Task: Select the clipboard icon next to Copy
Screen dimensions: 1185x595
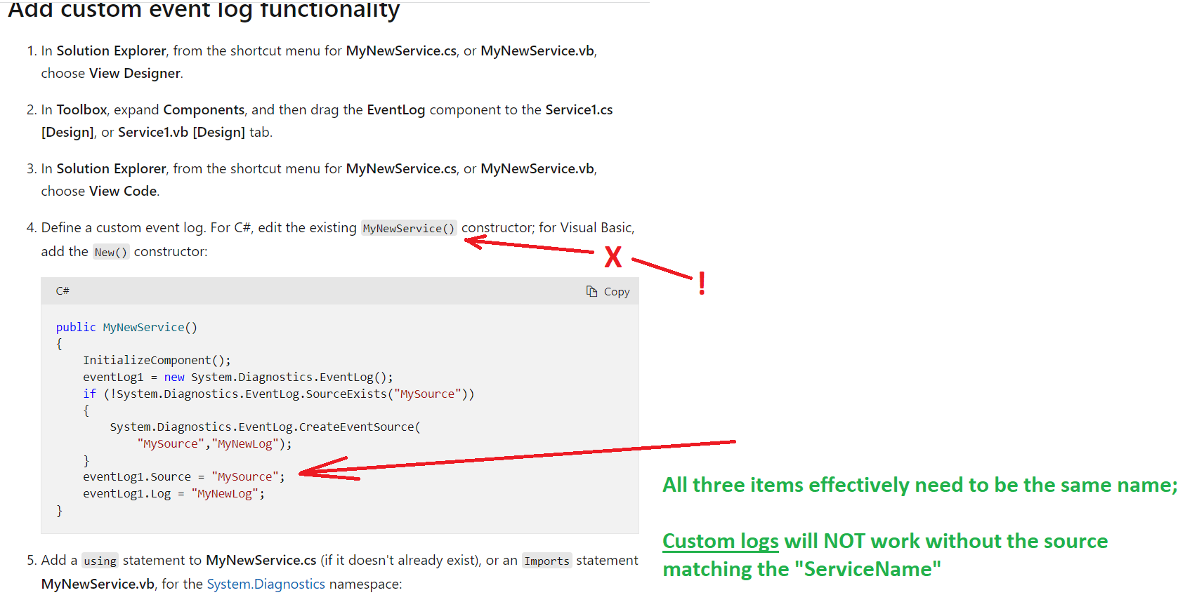Action: (x=591, y=290)
